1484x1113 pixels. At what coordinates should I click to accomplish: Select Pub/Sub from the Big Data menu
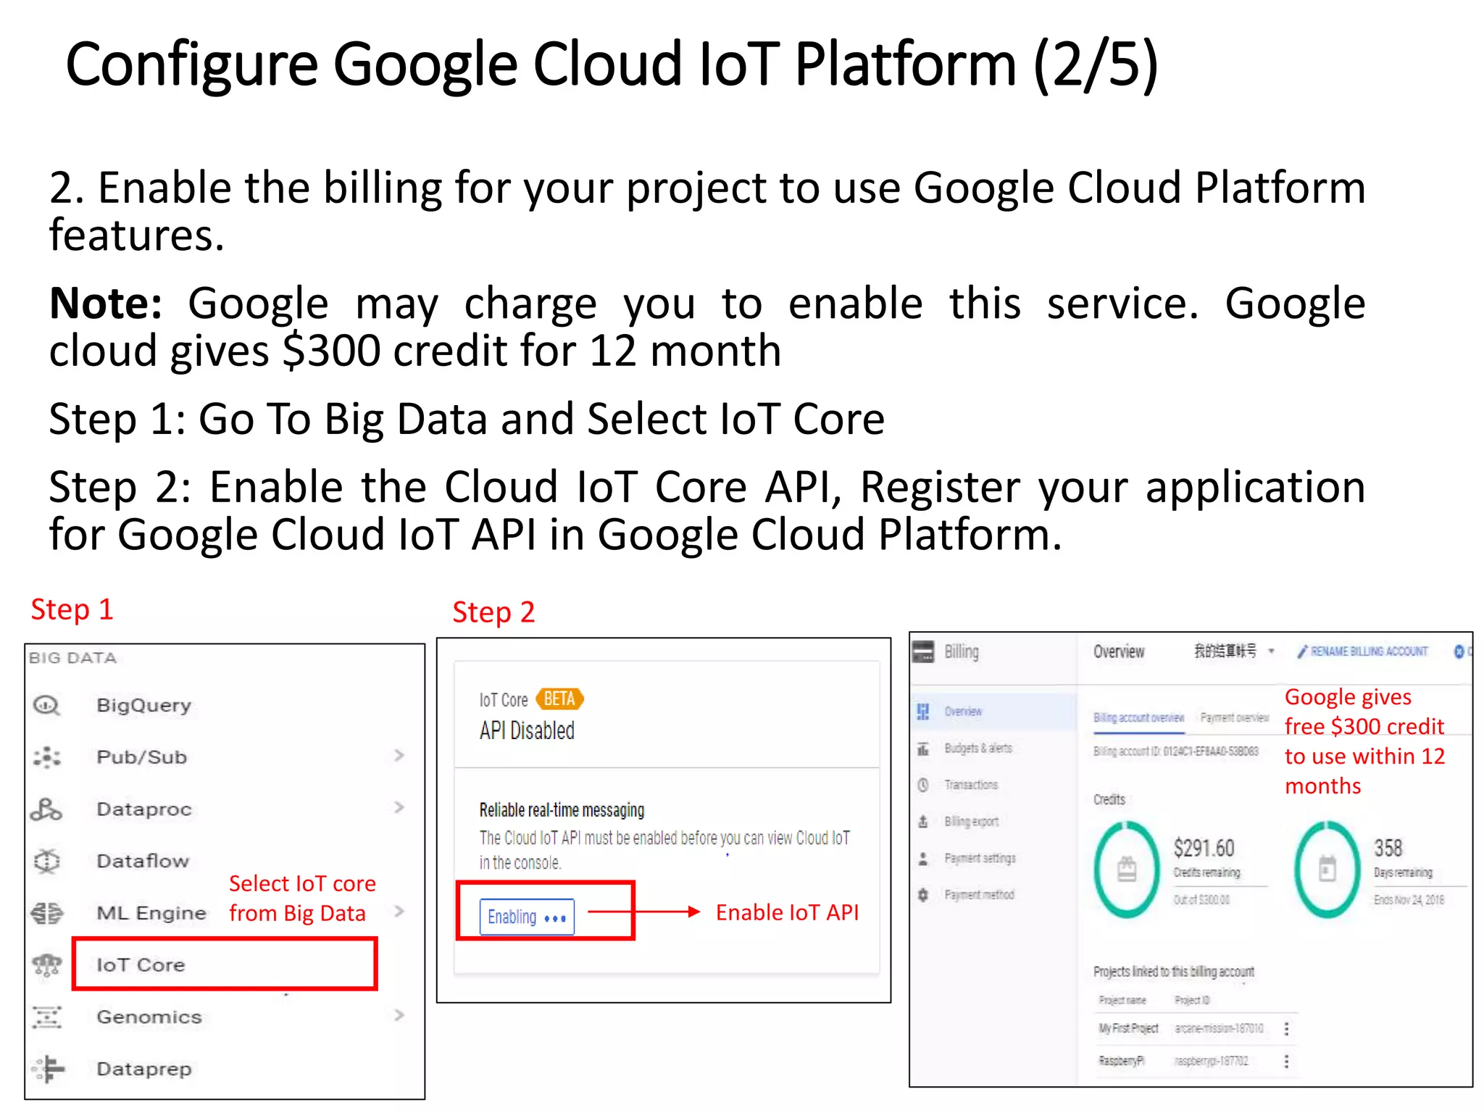[x=142, y=757]
